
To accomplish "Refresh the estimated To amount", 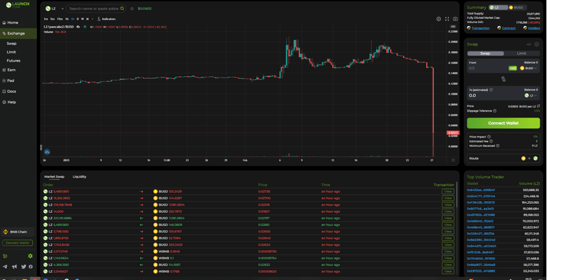I will click(491, 90).
